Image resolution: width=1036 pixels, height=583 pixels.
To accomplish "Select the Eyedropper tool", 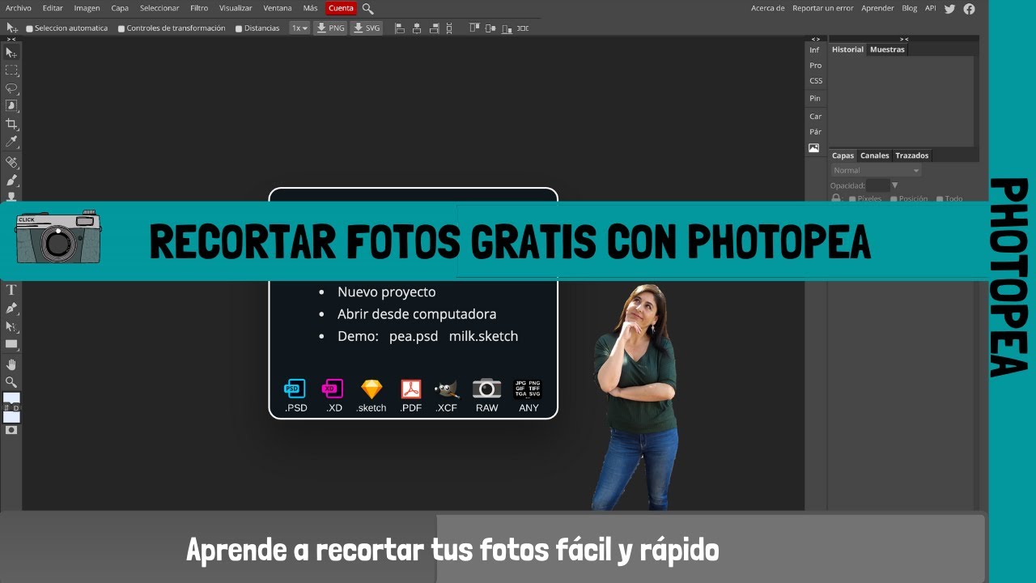I will [11, 142].
